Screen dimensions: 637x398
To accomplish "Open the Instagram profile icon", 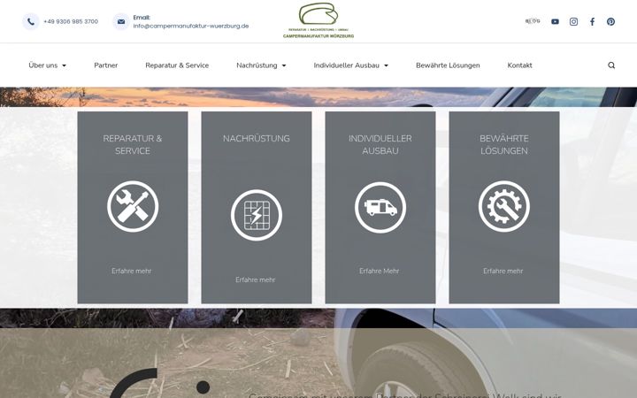I will (573, 21).
